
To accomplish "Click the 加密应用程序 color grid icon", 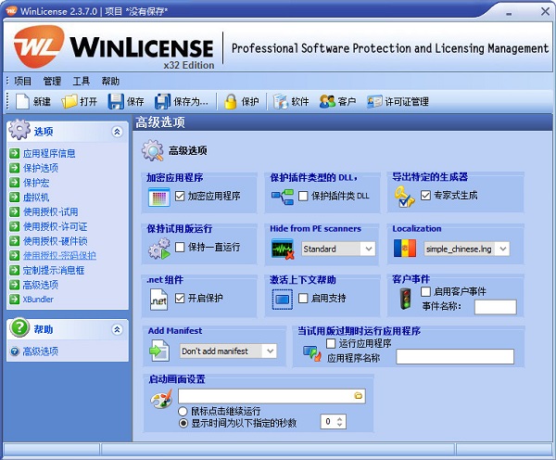I will (x=158, y=197).
